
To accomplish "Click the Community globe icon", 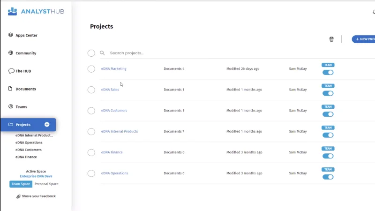I will click(x=10, y=53).
